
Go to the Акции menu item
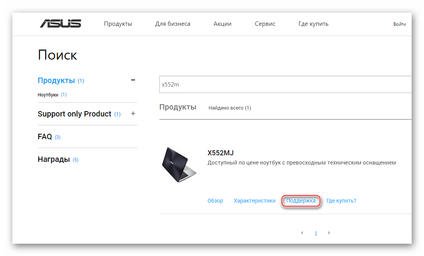click(222, 24)
